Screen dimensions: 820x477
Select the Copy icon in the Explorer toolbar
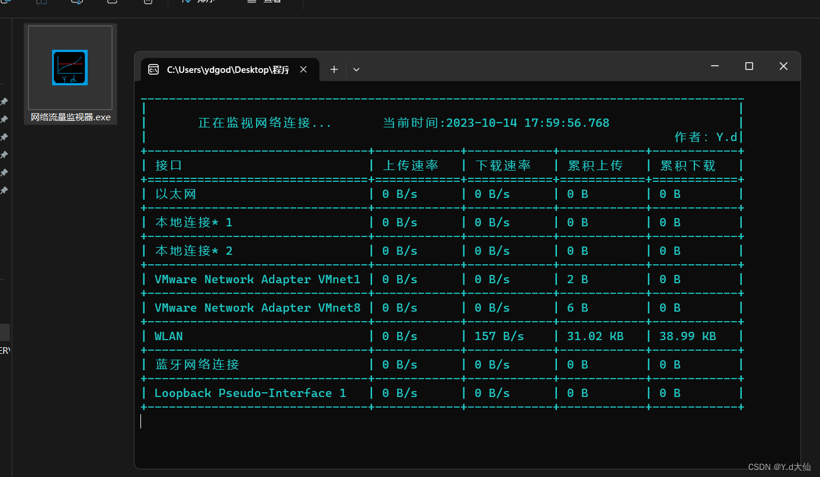tap(41, 3)
